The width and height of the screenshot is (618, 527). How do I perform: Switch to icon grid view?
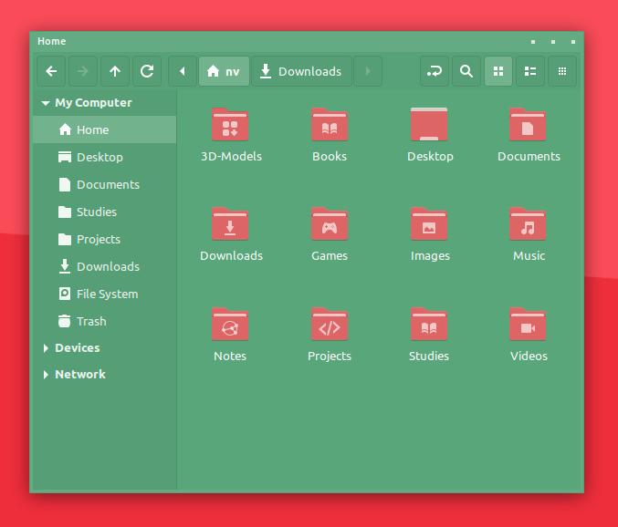tap(498, 71)
